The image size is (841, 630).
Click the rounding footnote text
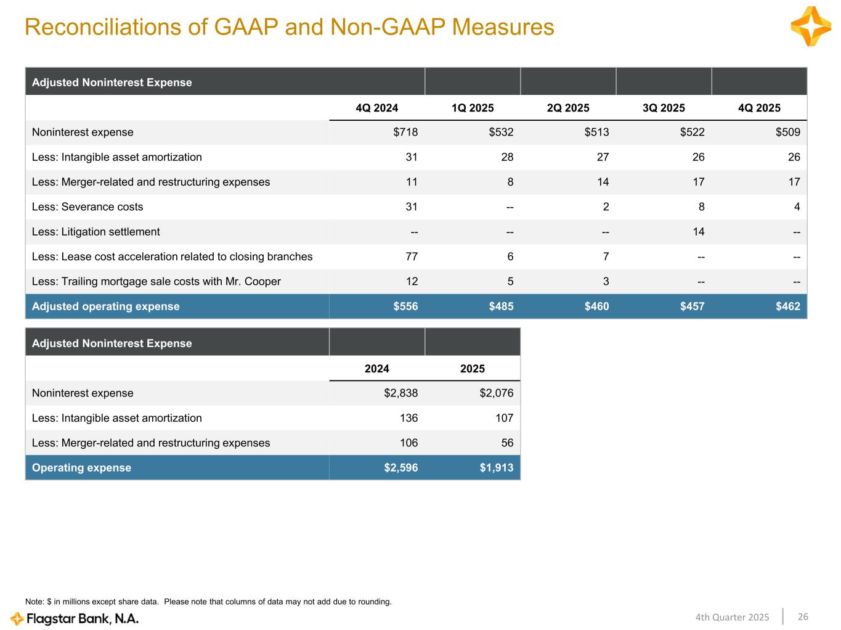tap(208, 602)
